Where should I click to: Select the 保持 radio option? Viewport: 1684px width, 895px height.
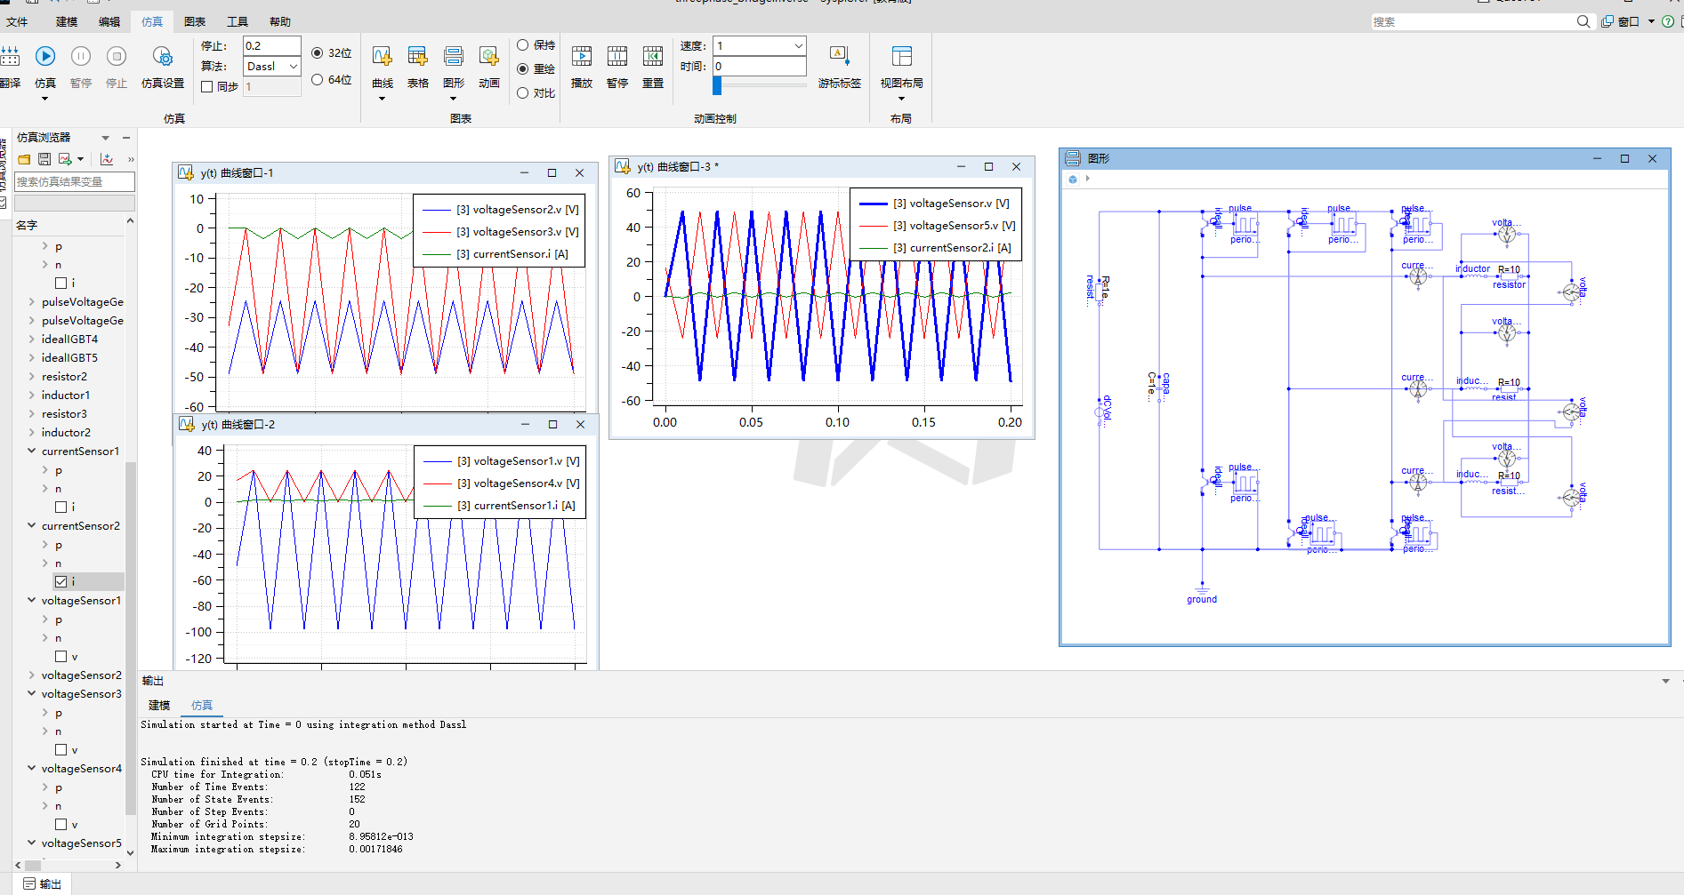coord(523,45)
